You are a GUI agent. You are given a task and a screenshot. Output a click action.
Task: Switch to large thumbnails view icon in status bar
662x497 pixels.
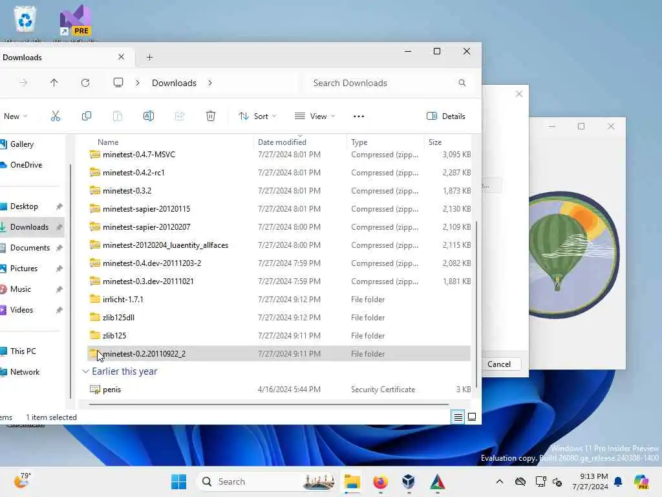[x=472, y=417]
